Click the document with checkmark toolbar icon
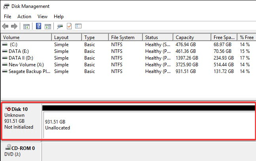Image resolution: width=256 pixels, height=161 pixels. [x=69, y=26]
